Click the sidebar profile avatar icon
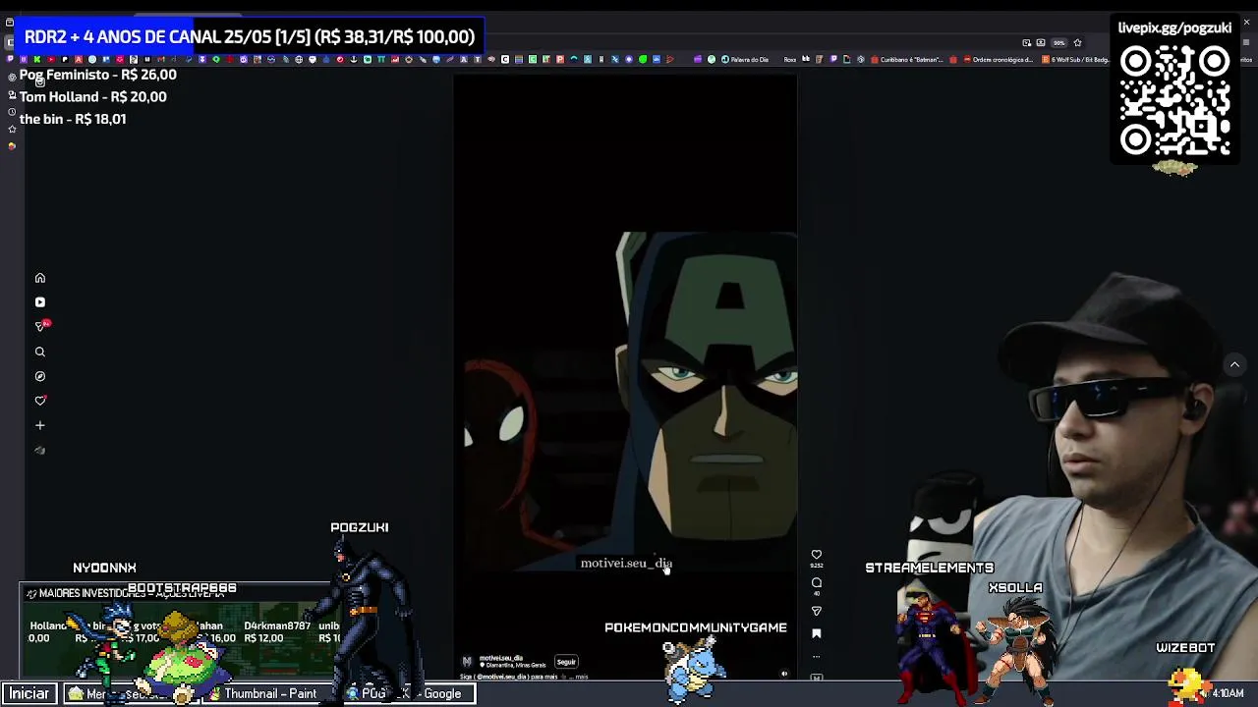The width and height of the screenshot is (1258, 707). click(x=40, y=451)
